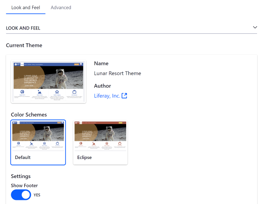Switch to the Look and Feel tab

click(26, 8)
